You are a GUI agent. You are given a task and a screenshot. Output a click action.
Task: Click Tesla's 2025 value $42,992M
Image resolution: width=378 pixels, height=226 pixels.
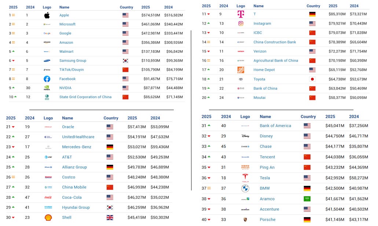[x=335, y=178]
